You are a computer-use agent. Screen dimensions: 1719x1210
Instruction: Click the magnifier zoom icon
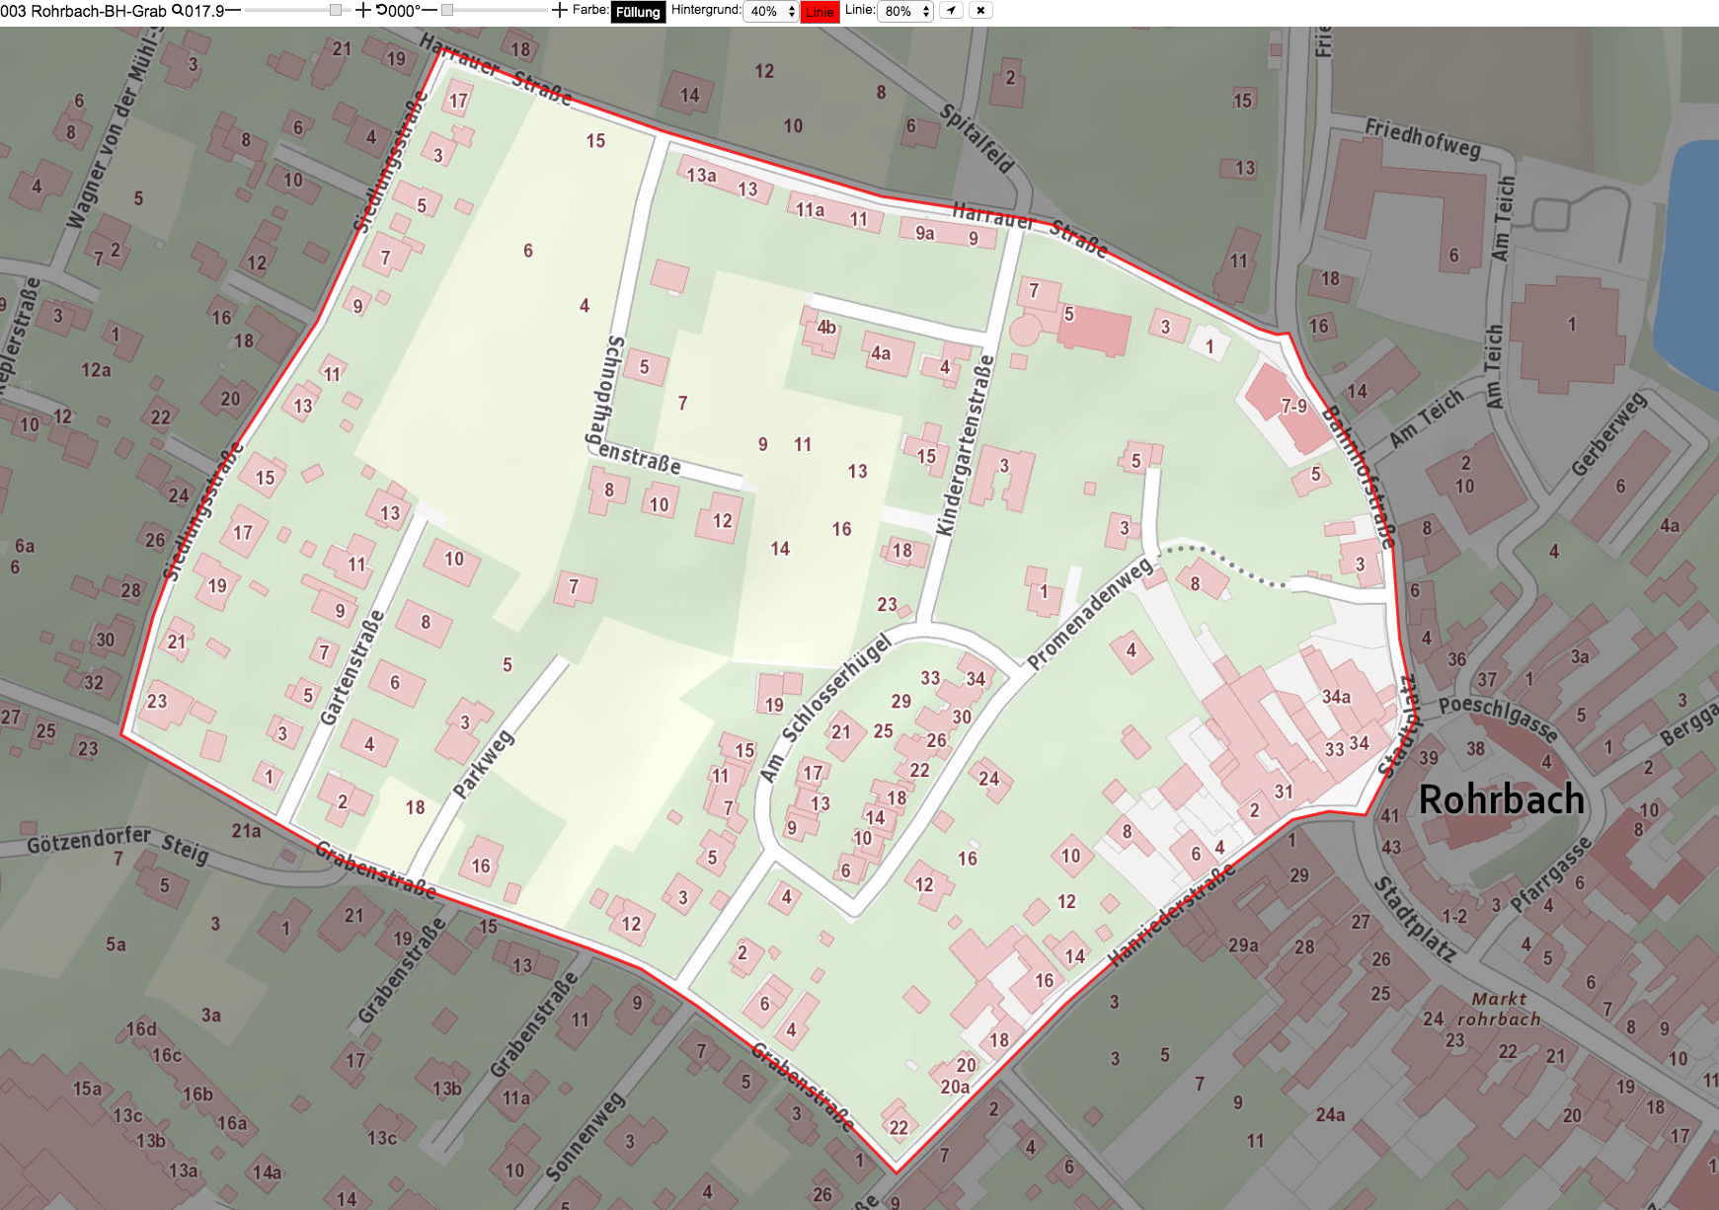tap(178, 10)
